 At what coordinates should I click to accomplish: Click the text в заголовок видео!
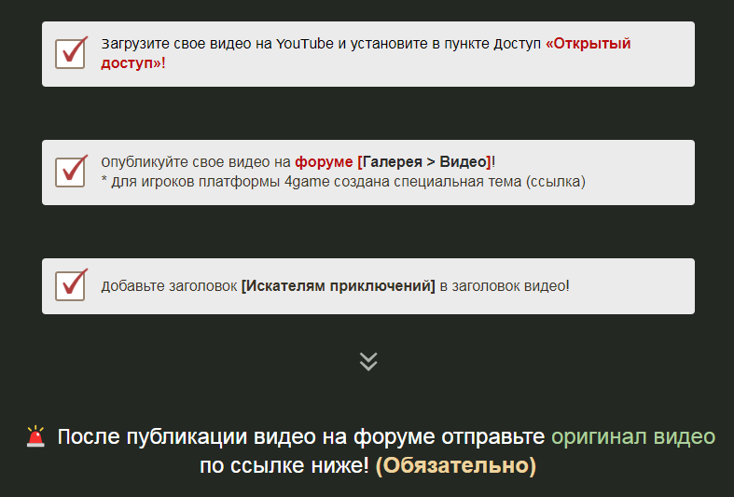coord(505,286)
